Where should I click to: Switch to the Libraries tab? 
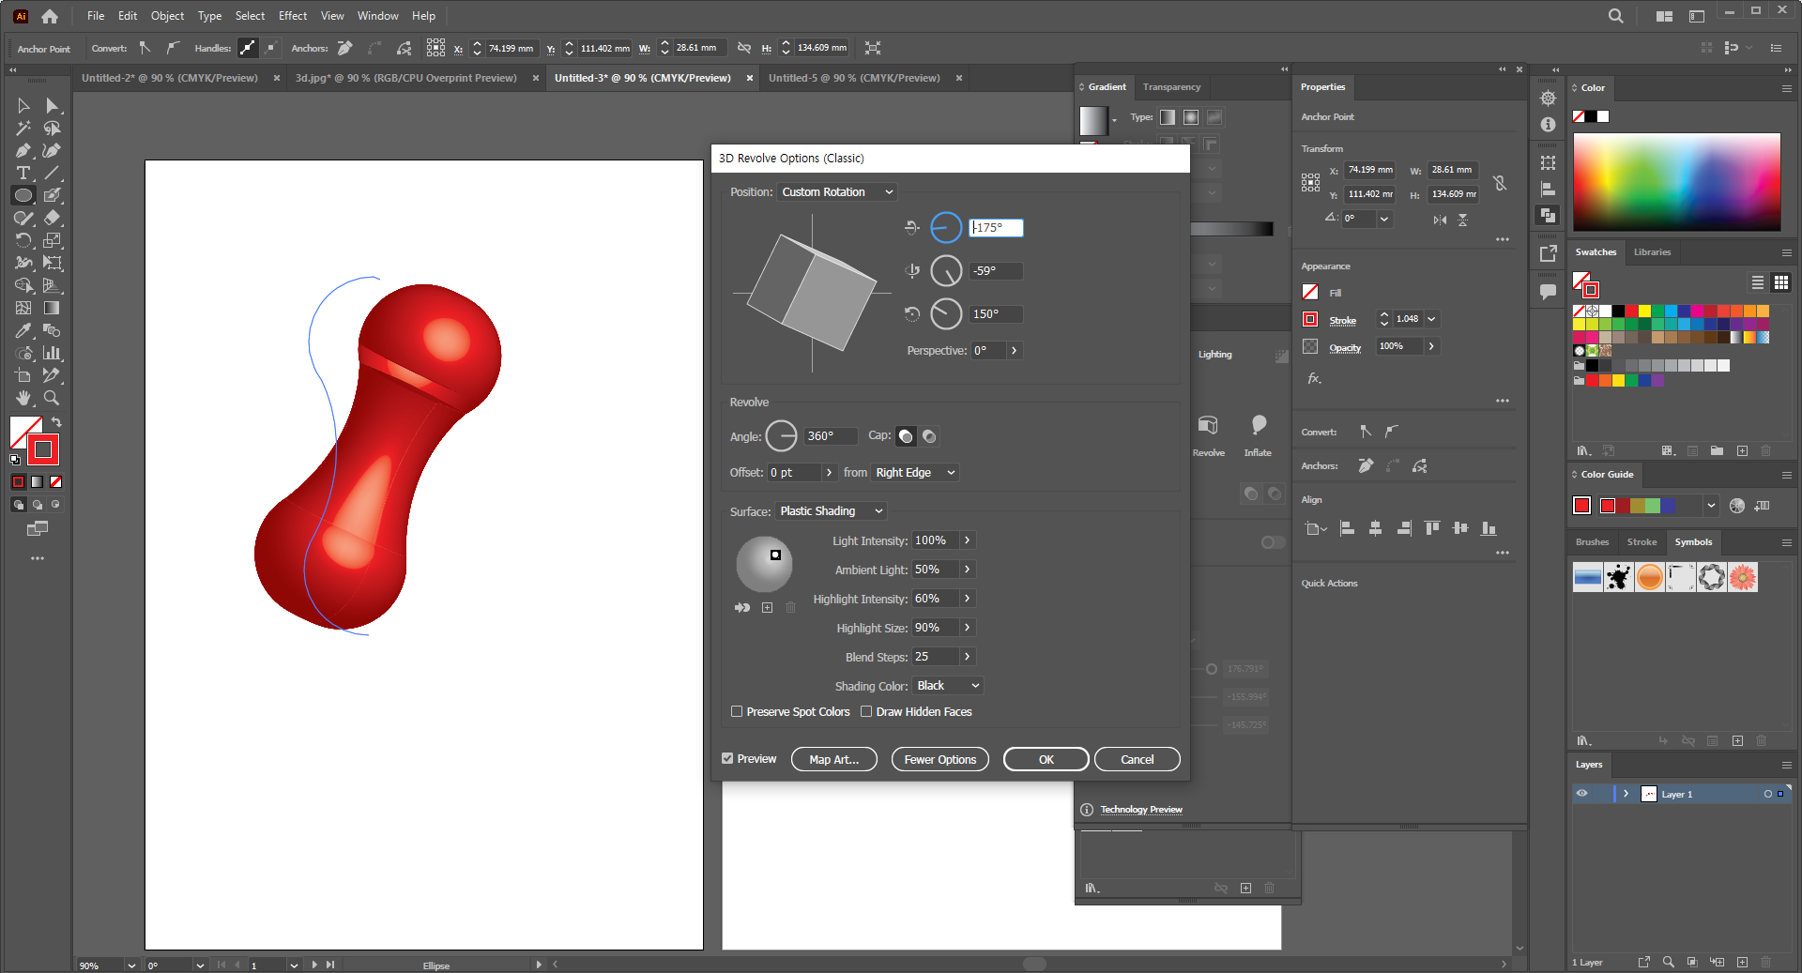[x=1652, y=252]
